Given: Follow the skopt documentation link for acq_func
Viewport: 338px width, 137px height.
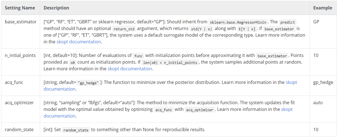Looking at the screenshot, I should pos(291,82).
